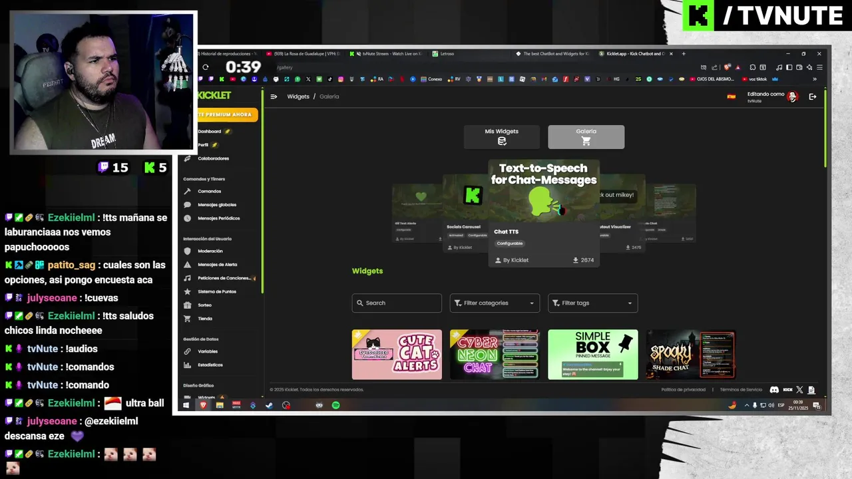Image resolution: width=852 pixels, height=479 pixels.
Task: Open Instagram bookmark in bookmarks bar
Action: [x=341, y=79]
